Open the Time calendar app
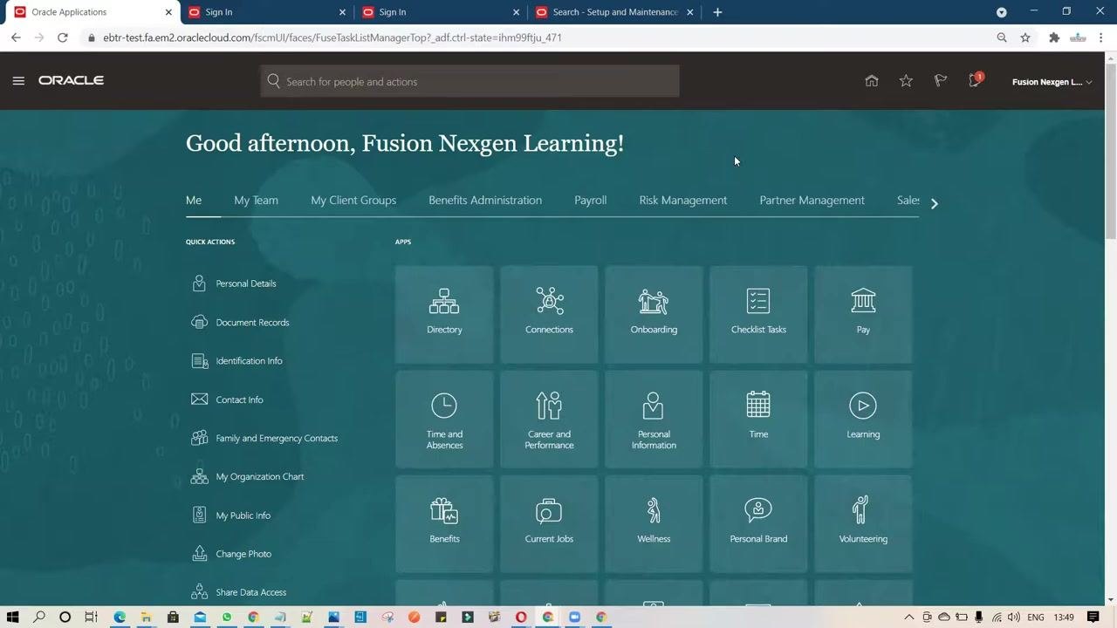The width and height of the screenshot is (1117, 628). tap(758, 419)
